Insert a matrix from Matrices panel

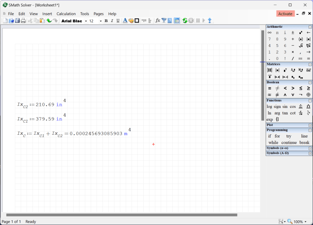point(270,70)
